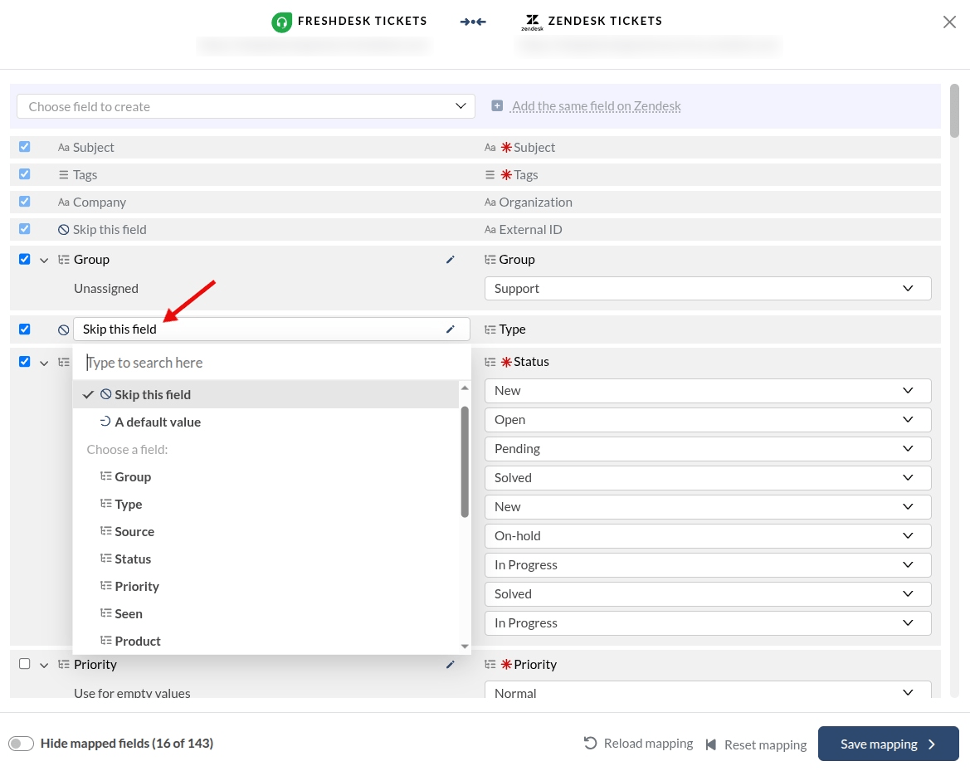Viewport: 970px width, 771px height.
Task: Choose Type from the field list
Action: tap(266, 505)
